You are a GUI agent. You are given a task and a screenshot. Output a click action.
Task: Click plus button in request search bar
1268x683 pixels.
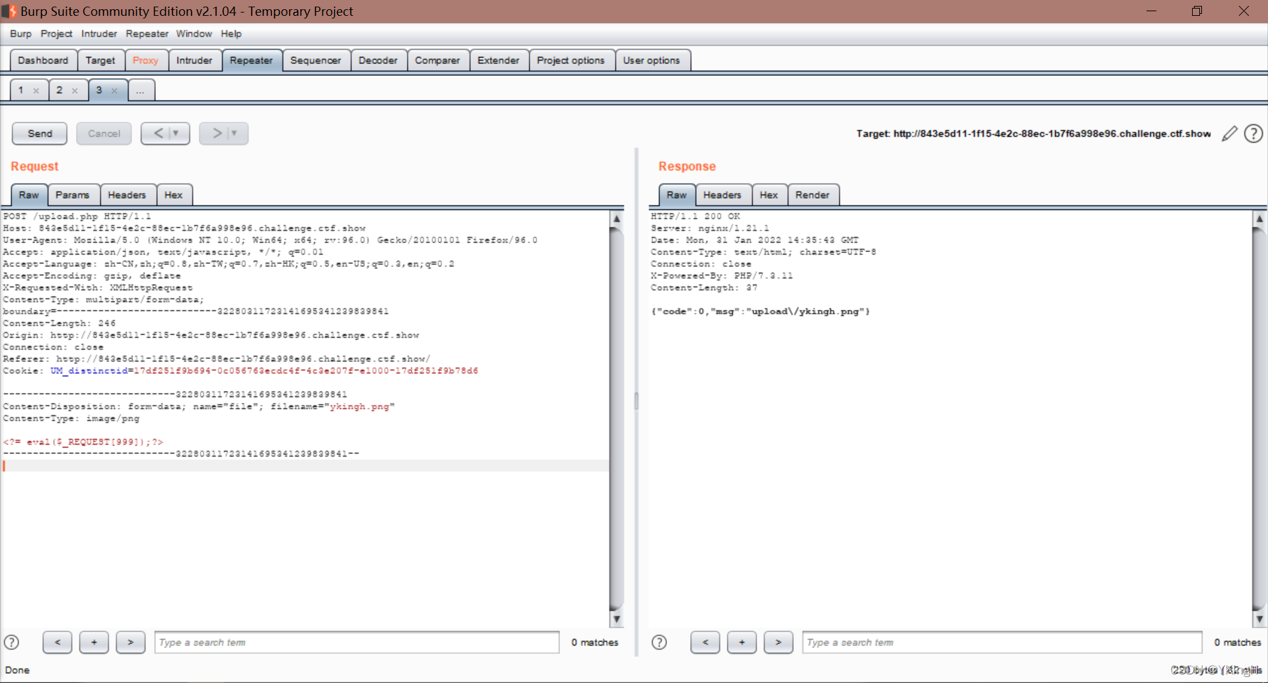pyautogui.click(x=94, y=642)
